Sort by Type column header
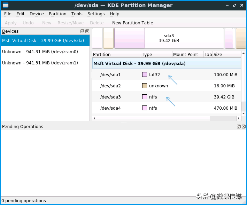Screen dimensions: 247x205 tap(156, 54)
